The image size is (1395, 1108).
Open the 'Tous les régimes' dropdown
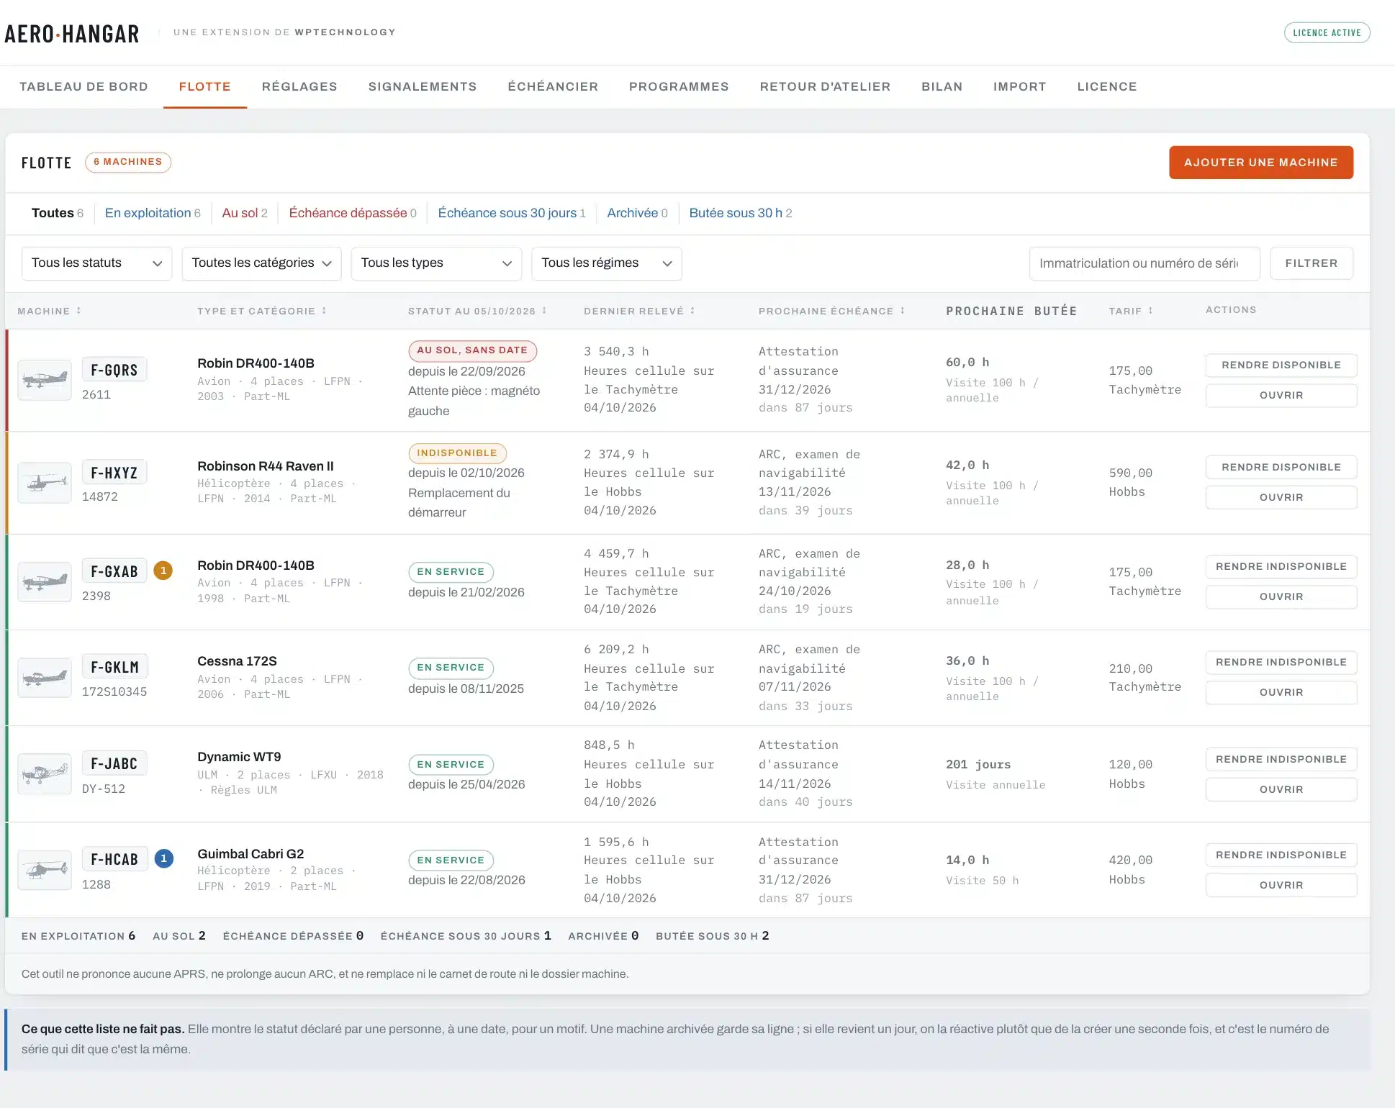point(606,263)
